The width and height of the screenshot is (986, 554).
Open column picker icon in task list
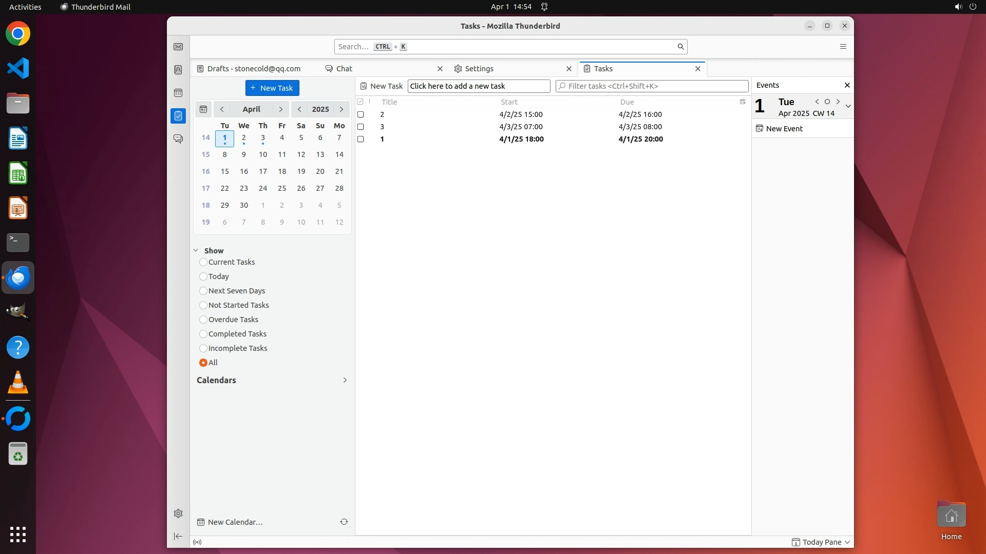pyautogui.click(x=743, y=102)
